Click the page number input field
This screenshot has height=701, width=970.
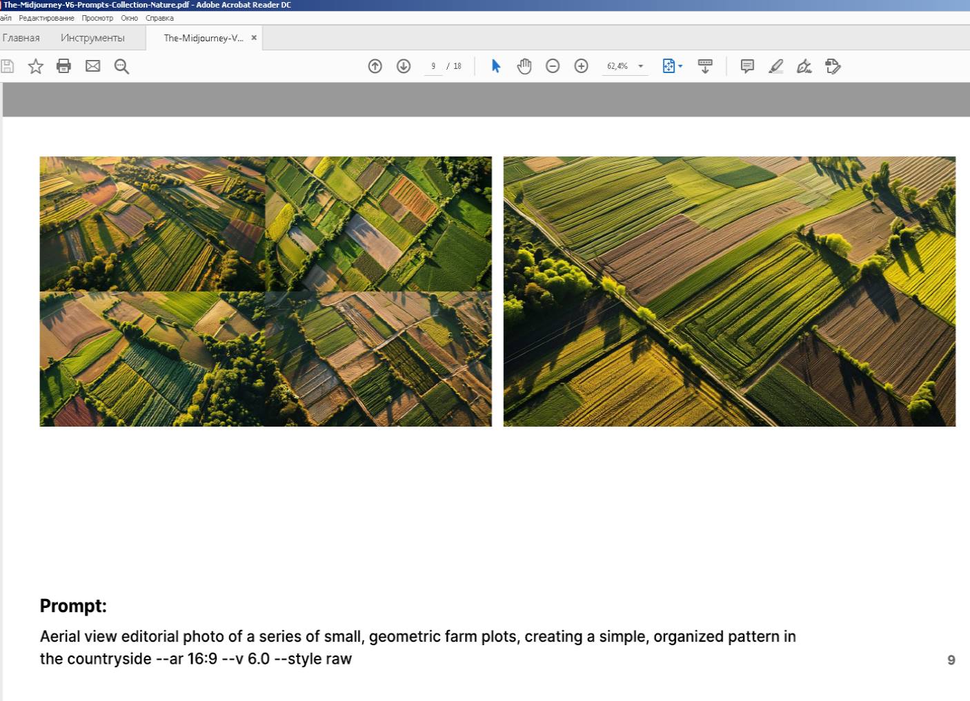click(x=433, y=66)
